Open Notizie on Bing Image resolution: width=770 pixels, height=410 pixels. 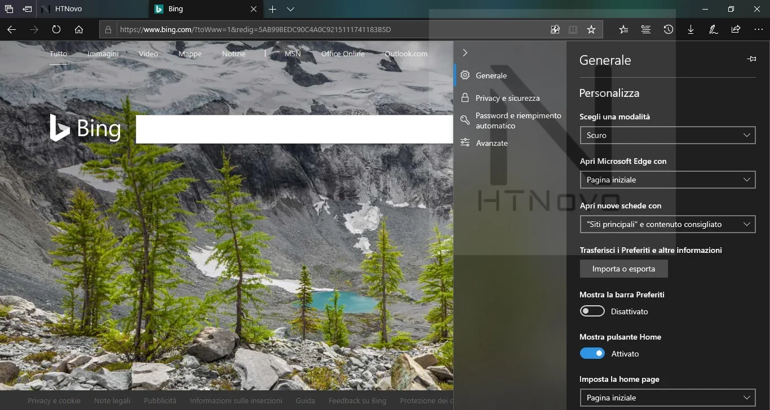[234, 54]
